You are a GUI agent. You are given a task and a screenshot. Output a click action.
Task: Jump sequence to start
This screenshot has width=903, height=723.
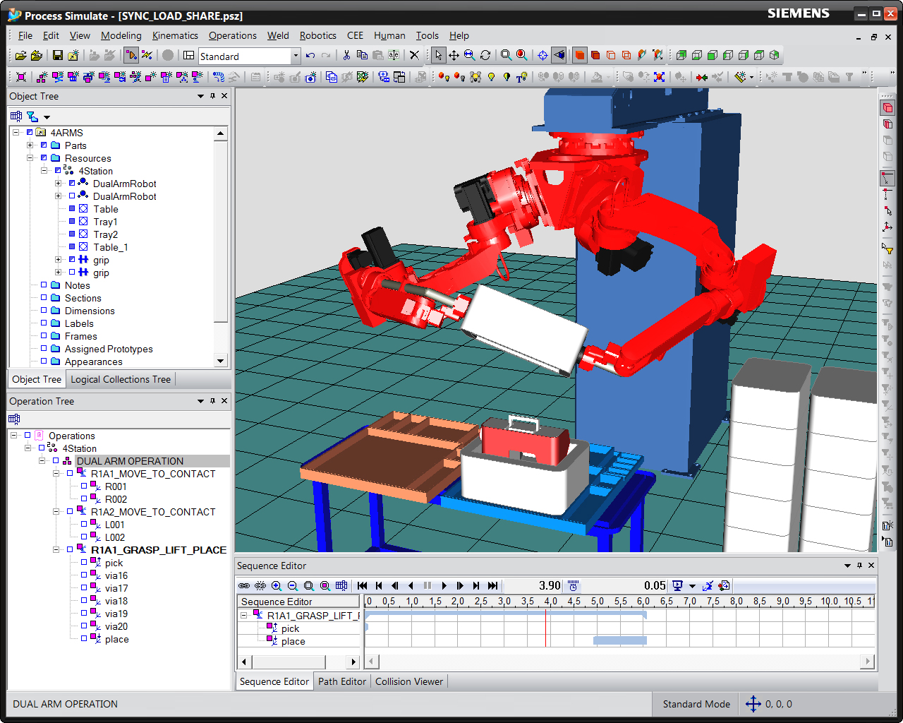[x=362, y=585]
